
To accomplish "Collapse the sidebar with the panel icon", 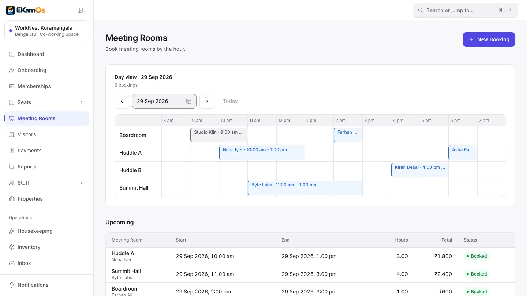I will pos(80,10).
